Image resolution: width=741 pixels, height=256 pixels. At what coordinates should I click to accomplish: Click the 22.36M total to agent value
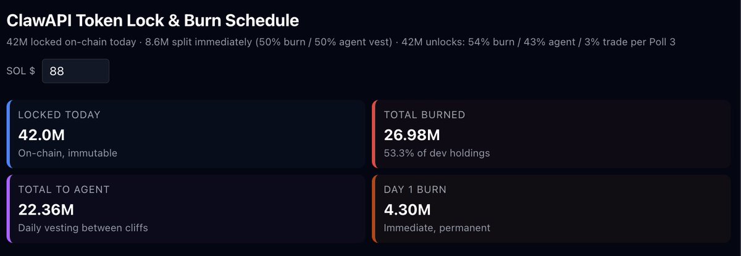[x=46, y=210]
